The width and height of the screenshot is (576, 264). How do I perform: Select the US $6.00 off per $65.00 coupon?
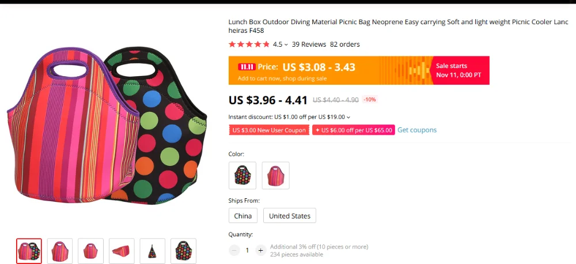click(354, 130)
